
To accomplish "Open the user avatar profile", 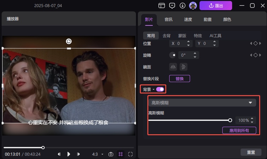I will tap(193, 6).
